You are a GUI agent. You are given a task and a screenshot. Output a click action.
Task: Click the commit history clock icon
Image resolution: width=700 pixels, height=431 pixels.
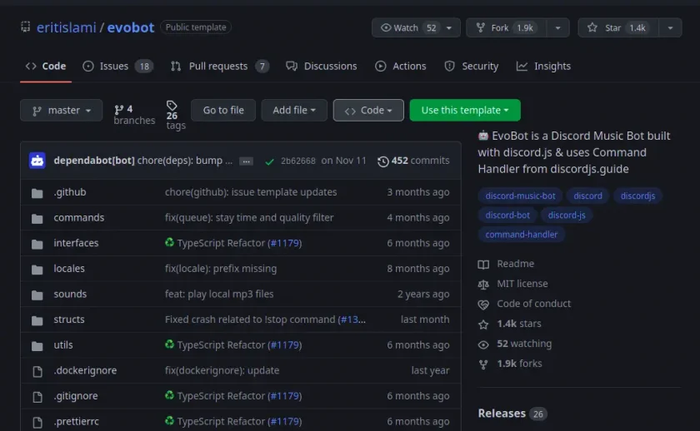[x=382, y=161]
